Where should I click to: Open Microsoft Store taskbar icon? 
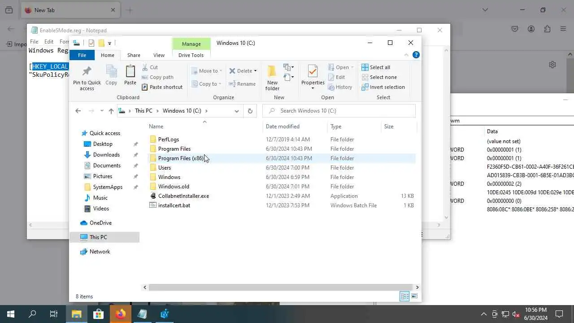[x=98, y=314]
